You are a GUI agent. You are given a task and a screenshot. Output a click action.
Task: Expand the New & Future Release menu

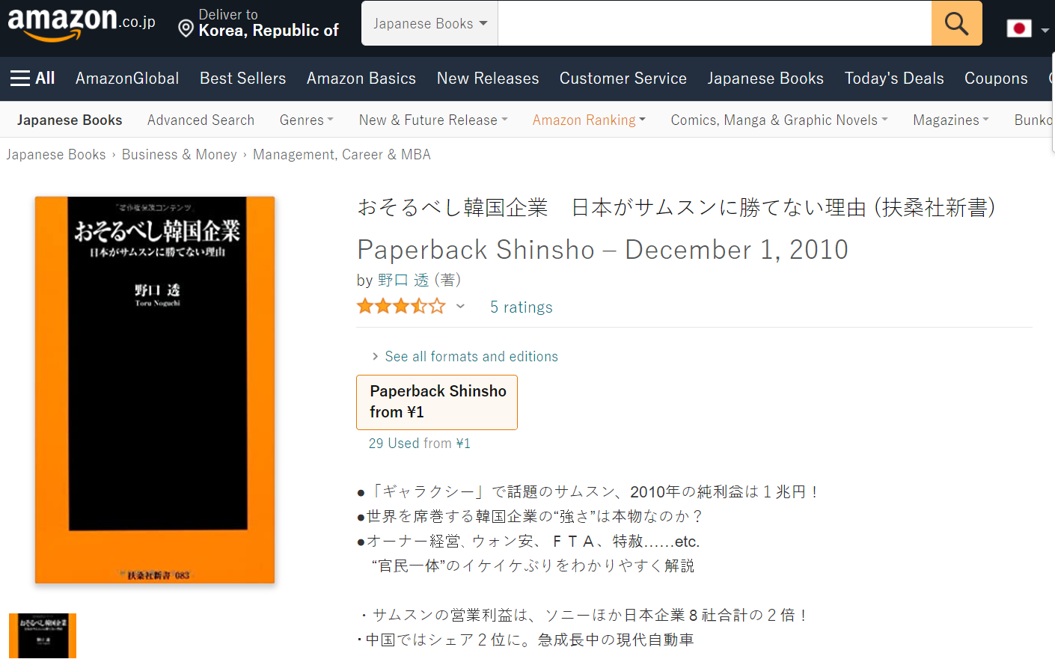click(x=433, y=120)
